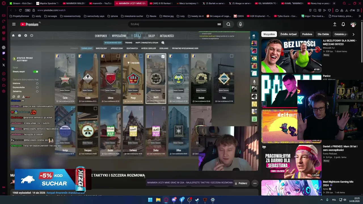This screenshot has width=363, height=204.
Task: Open the iphone bookmarks folder
Action: pyautogui.click(x=113, y=16)
